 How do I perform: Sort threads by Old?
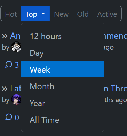[83, 14]
